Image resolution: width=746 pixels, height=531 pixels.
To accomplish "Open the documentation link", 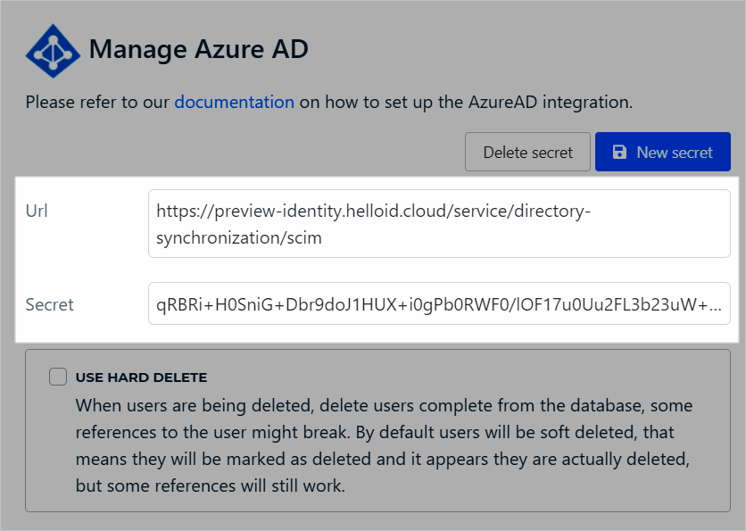I will pyautogui.click(x=234, y=103).
